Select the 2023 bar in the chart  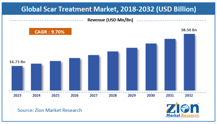point(17,78)
